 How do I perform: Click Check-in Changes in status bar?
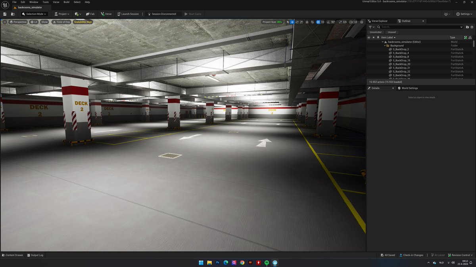click(411, 255)
